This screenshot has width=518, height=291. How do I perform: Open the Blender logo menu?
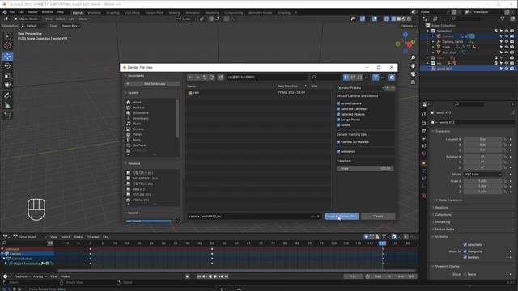pyautogui.click(x=5, y=12)
